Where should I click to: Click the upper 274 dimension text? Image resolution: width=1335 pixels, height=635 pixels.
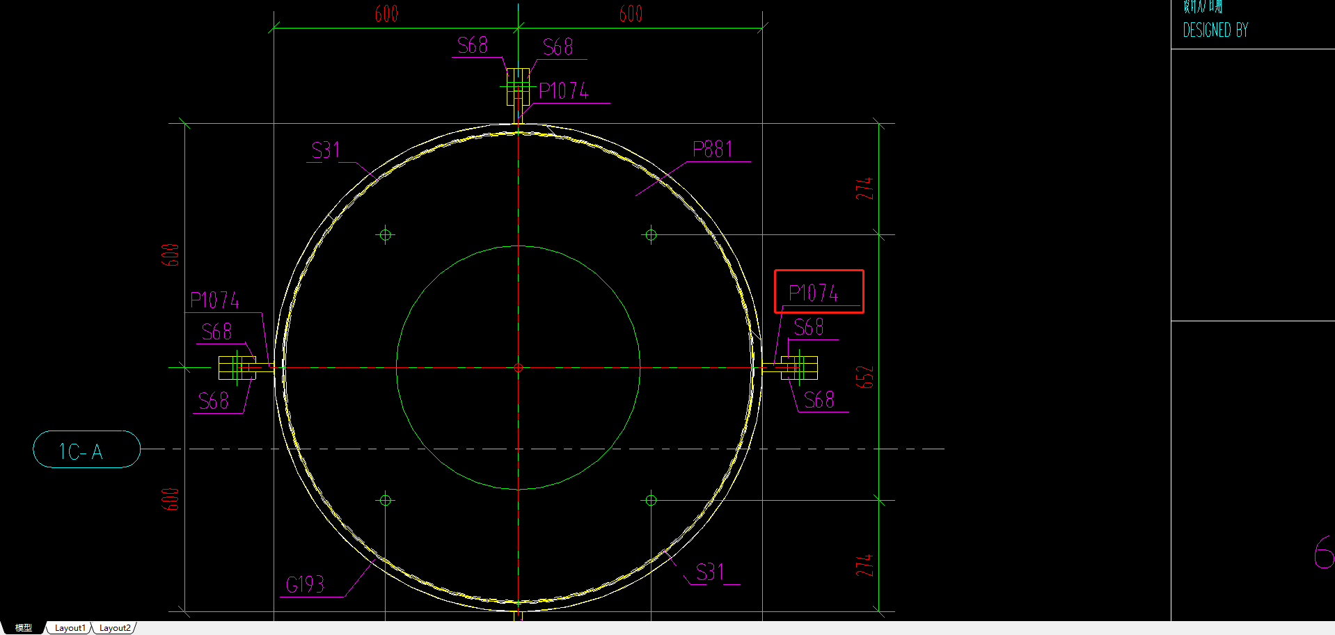864,188
